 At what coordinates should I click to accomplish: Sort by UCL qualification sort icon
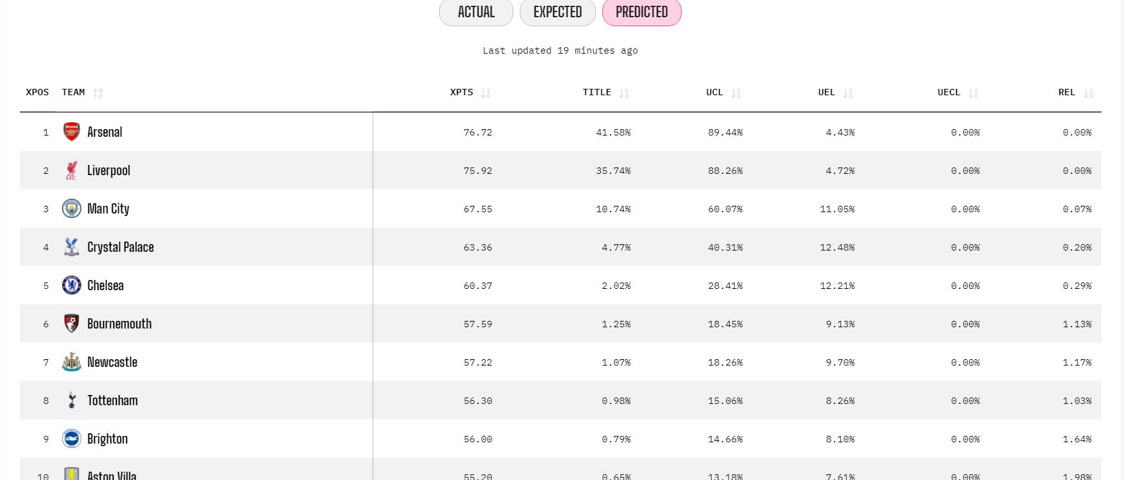click(x=736, y=93)
